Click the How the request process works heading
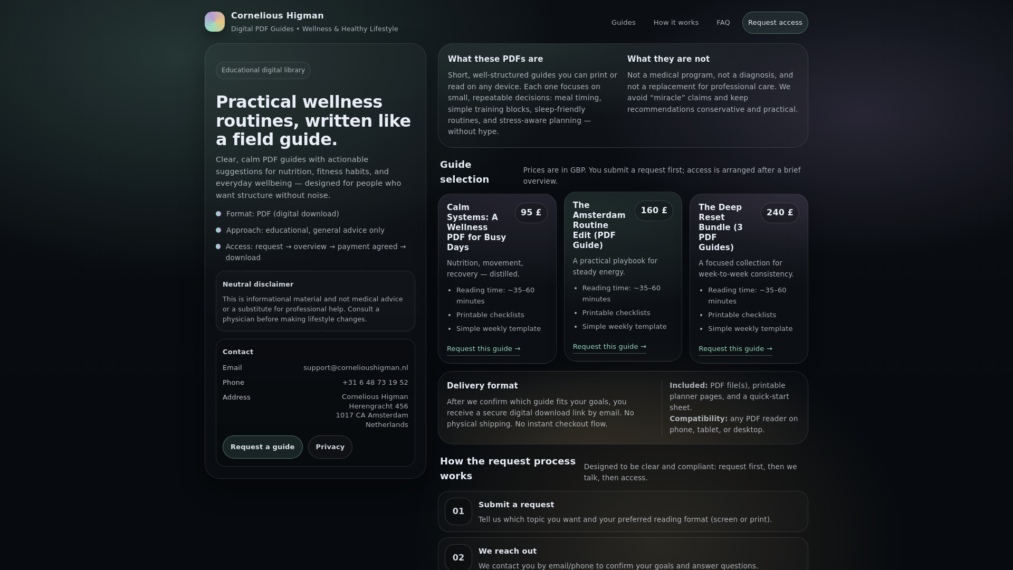Screen dimensions: 1013x570 [508, 469]
